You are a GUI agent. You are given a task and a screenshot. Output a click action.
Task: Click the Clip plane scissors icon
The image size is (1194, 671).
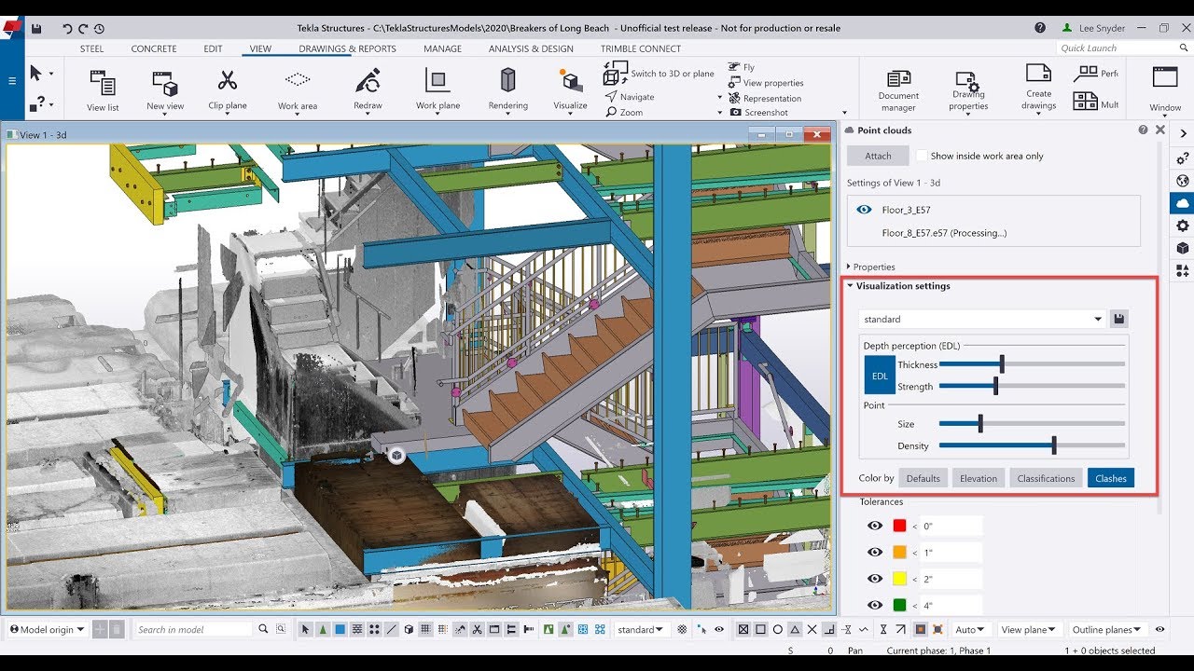[228, 82]
